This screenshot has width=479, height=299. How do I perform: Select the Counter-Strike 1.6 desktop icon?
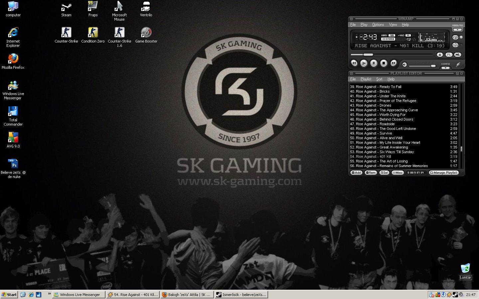[119, 37]
